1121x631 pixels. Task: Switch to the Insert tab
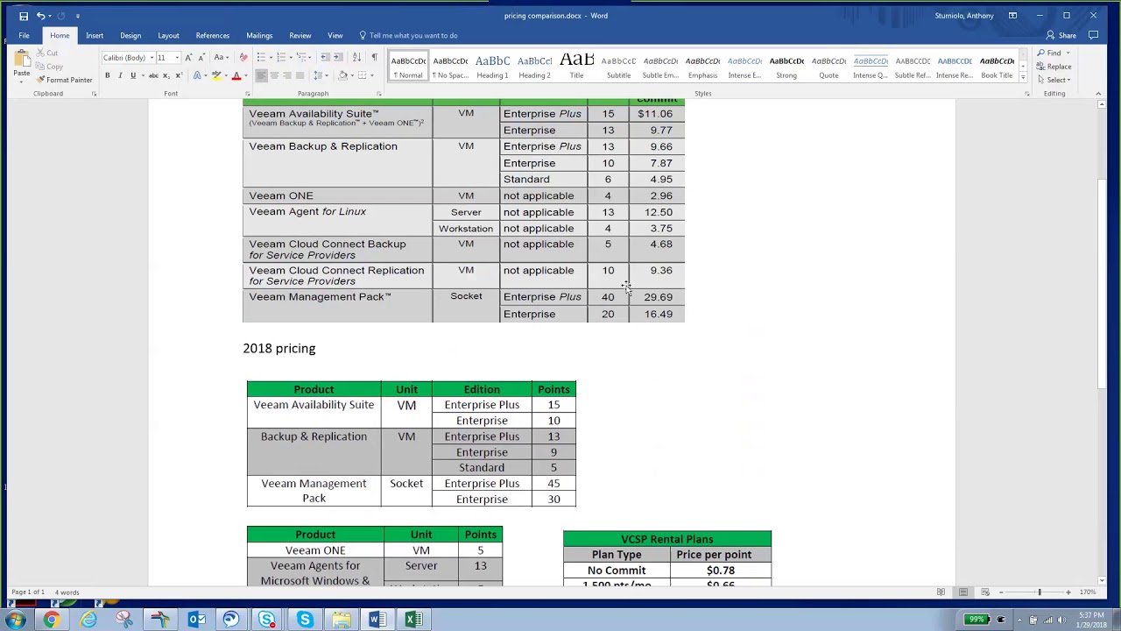click(x=95, y=35)
